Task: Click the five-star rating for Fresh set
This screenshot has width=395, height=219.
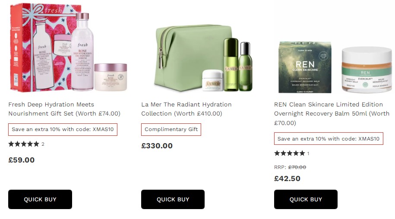Action: tap(24, 144)
